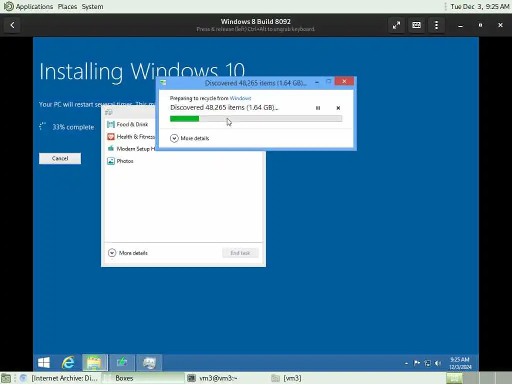Click the Windows link in recycle dialog
Image resolution: width=512 pixels, height=384 pixels.
click(x=240, y=98)
